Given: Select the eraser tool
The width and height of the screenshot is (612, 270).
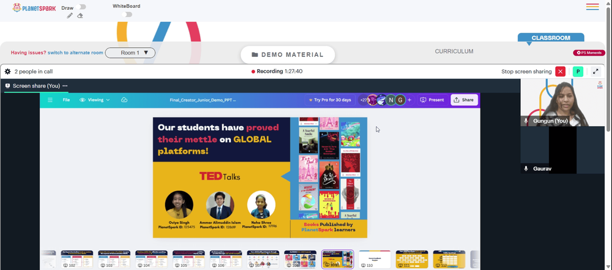Looking at the screenshot, I should click(80, 16).
